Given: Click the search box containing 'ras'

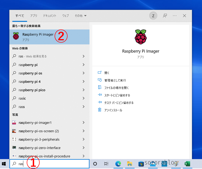Looking at the screenshot, I should click(x=49, y=164).
